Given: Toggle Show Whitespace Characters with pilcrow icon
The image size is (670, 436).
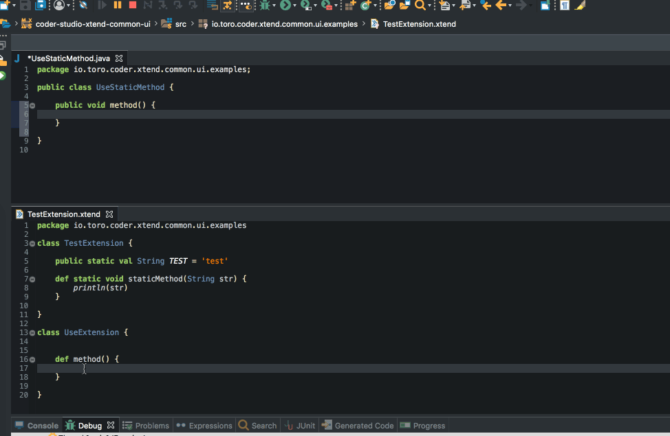Looking at the screenshot, I should tap(563, 6).
